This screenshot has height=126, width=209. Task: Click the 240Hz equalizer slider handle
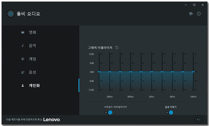pos(110,72)
